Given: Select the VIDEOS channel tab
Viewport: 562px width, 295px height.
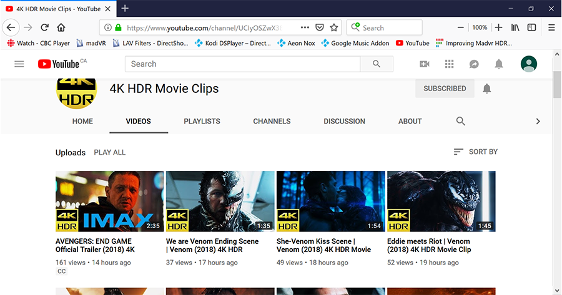Looking at the screenshot, I should [139, 122].
